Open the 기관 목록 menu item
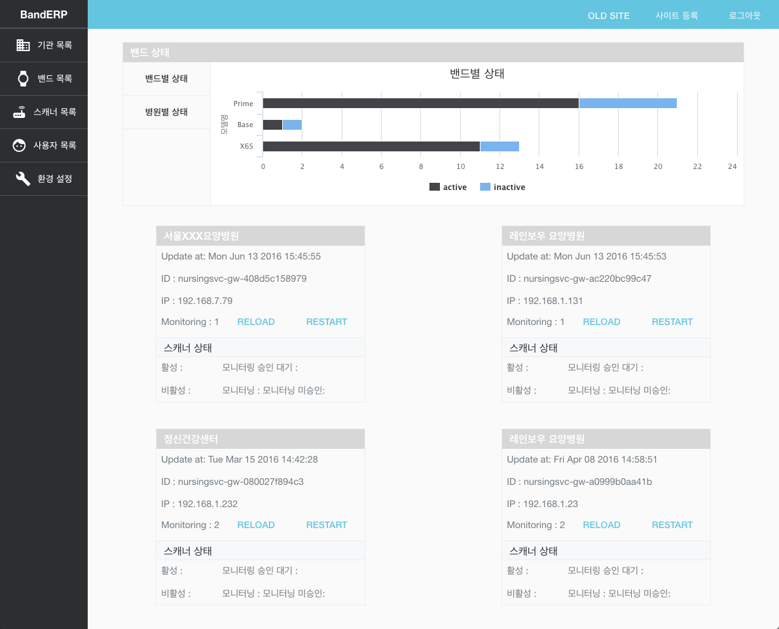Screen dimensions: 779x629 (x=44, y=45)
